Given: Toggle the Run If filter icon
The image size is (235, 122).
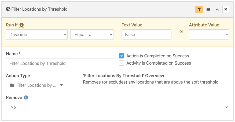Looking at the screenshot, I should click(199, 10).
